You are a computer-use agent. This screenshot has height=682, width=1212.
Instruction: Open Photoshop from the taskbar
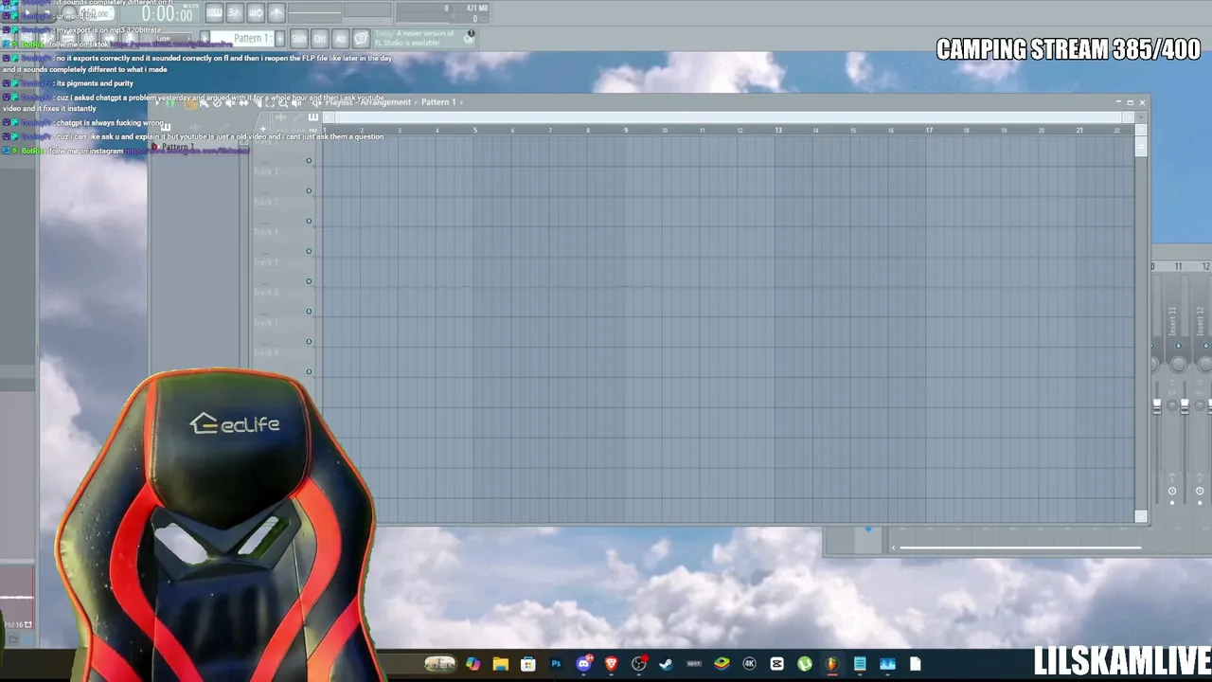pyautogui.click(x=556, y=664)
